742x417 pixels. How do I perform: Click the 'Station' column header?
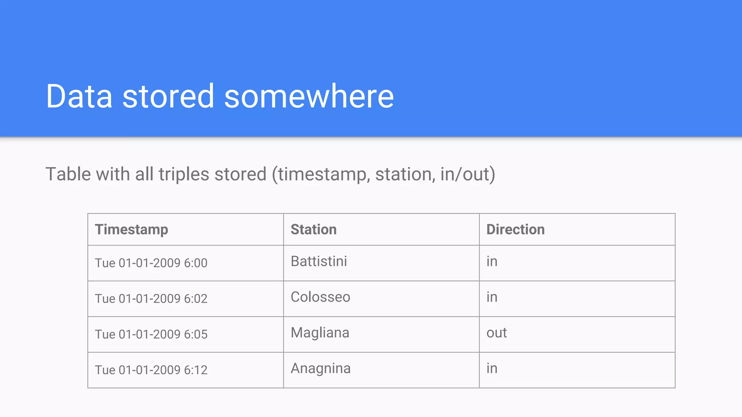tap(381, 229)
